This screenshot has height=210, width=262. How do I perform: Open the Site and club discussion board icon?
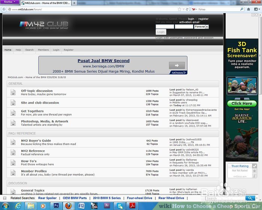[13, 103]
